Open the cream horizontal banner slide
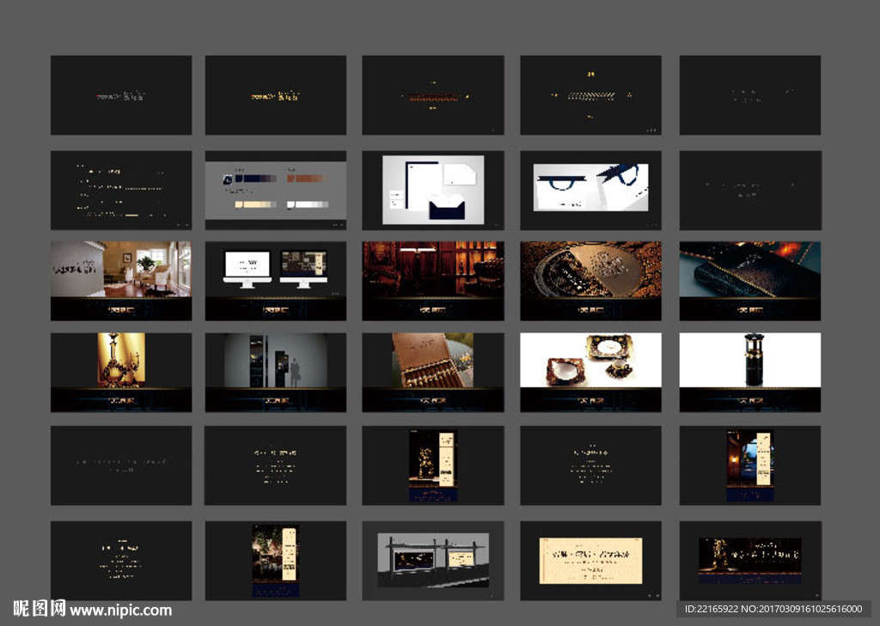Viewport: 880px width, 626px height. [x=590, y=560]
